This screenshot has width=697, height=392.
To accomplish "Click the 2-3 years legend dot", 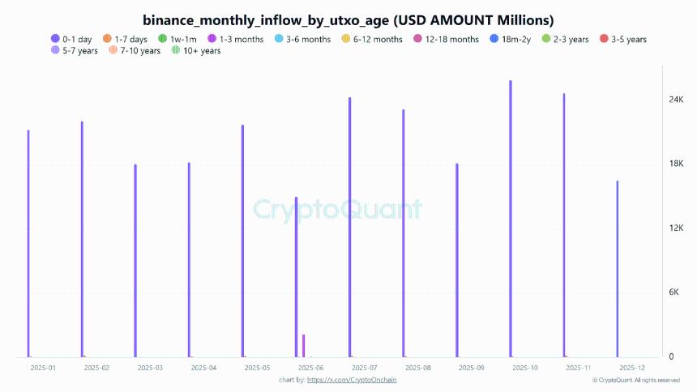I will tap(547, 39).
